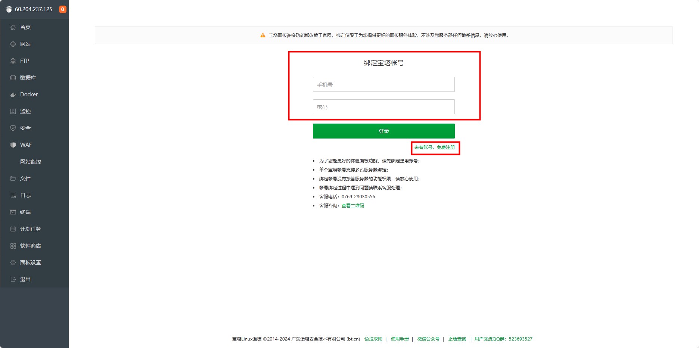Click the FTP sidebar icon
The image size is (699, 348).
(x=13, y=61)
